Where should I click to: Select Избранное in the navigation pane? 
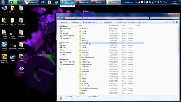65,26
